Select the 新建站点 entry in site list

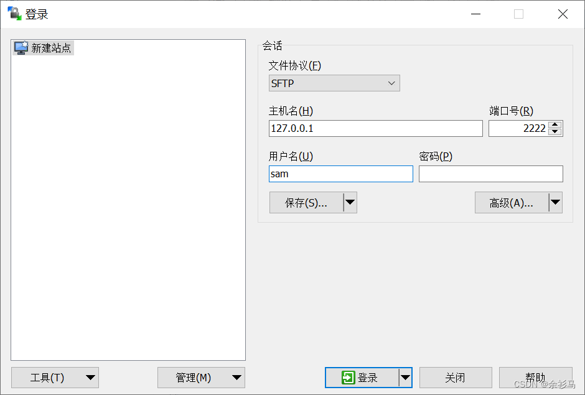click(x=51, y=48)
